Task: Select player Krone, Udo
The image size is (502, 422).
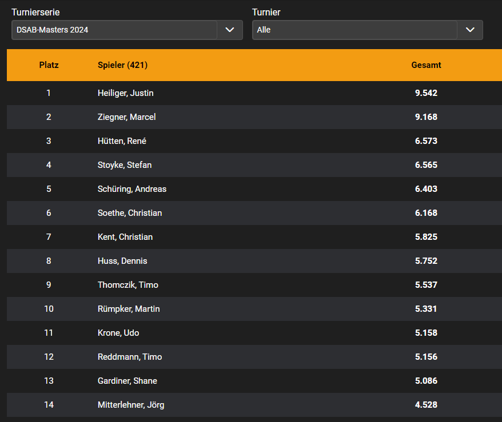Action: [x=118, y=333]
